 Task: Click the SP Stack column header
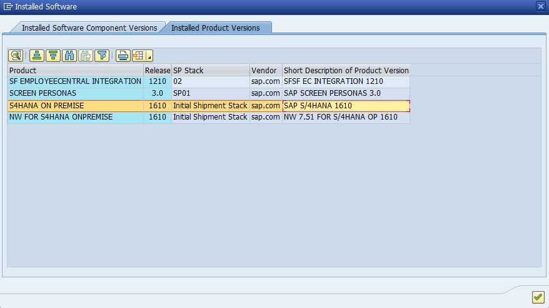pyautogui.click(x=211, y=71)
